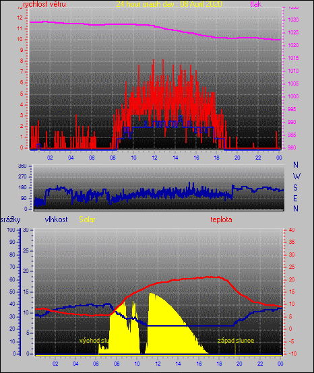The width and height of the screenshot is (314, 373).
Task: Click the 'západ slunce' sunset label
Action: point(236,341)
